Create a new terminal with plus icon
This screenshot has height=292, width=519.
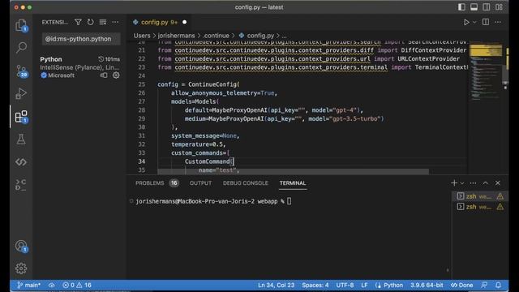[454, 183]
